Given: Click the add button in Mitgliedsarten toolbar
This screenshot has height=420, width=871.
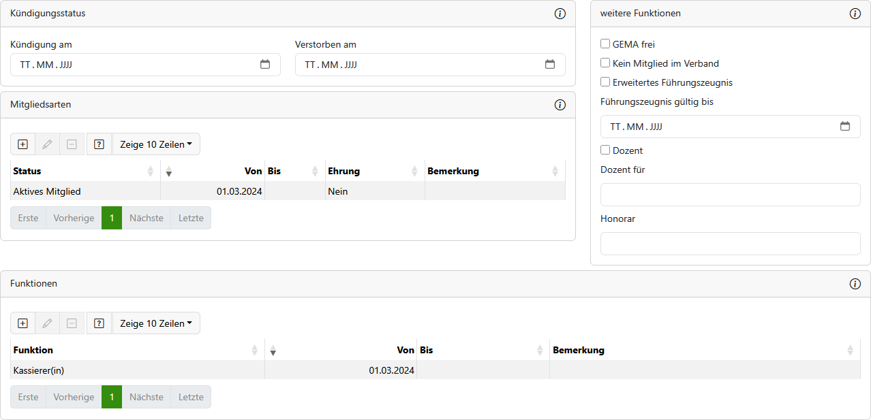Looking at the screenshot, I should 22,144.
